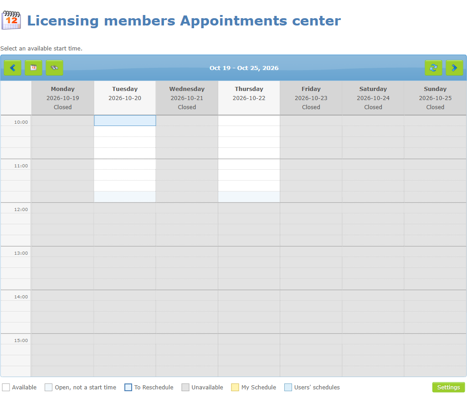The height and width of the screenshot is (393, 467).
Task: Select Tuesday 10:00 start time slot
Action: click(125, 121)
